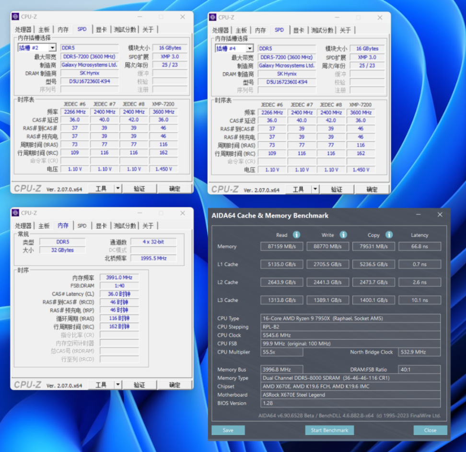The width and height of the screenshot is (466, 452).
Task: Click the Memory Write value 88770 MB/s
Action: 327,246
